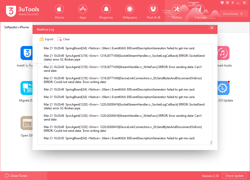Image resolution: width=250 pixels, height=180 pixels.
Task: Open the Ringtones section
Action: (x=106, y=12)
